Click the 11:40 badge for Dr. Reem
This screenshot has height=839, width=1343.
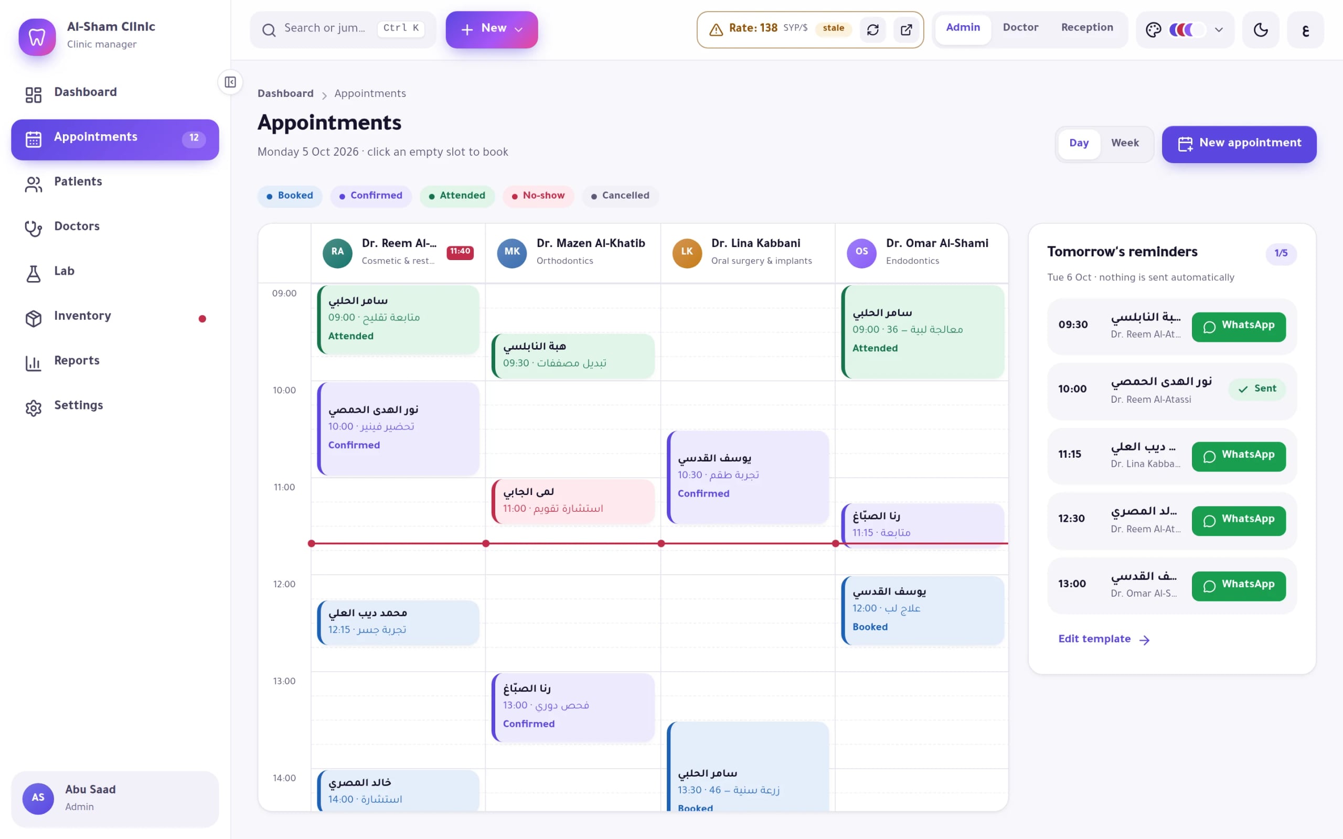tap(460, 252)
